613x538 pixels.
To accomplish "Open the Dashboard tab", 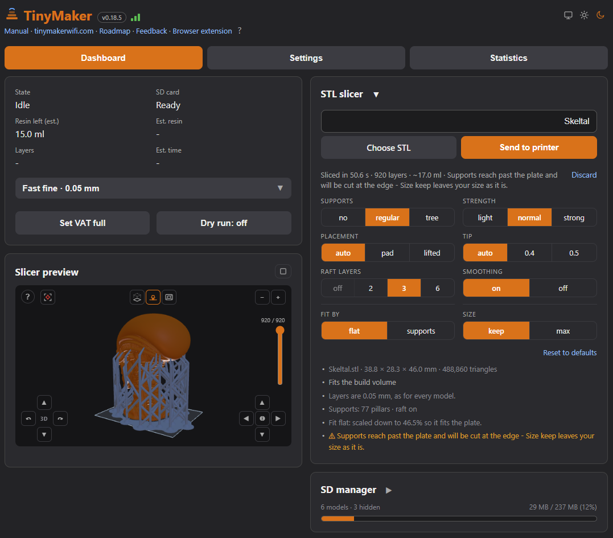I will click(x=103, y=58).
